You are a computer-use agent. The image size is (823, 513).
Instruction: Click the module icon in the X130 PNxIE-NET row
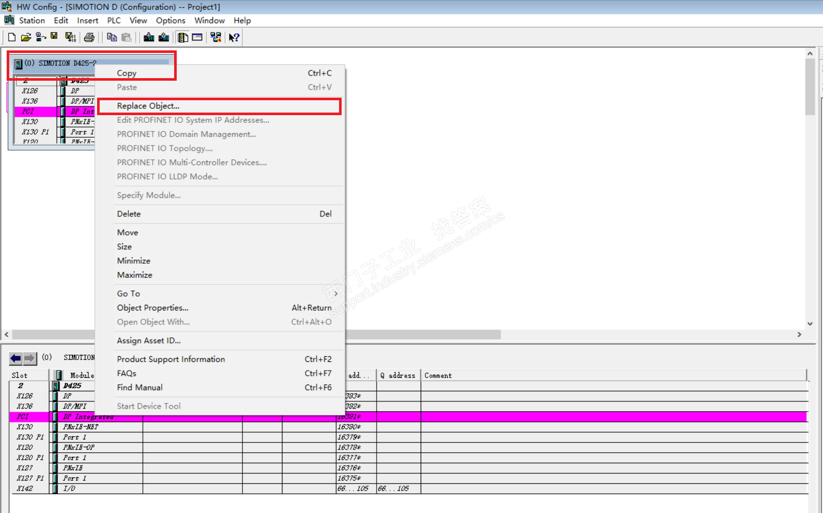pos(55,427)
